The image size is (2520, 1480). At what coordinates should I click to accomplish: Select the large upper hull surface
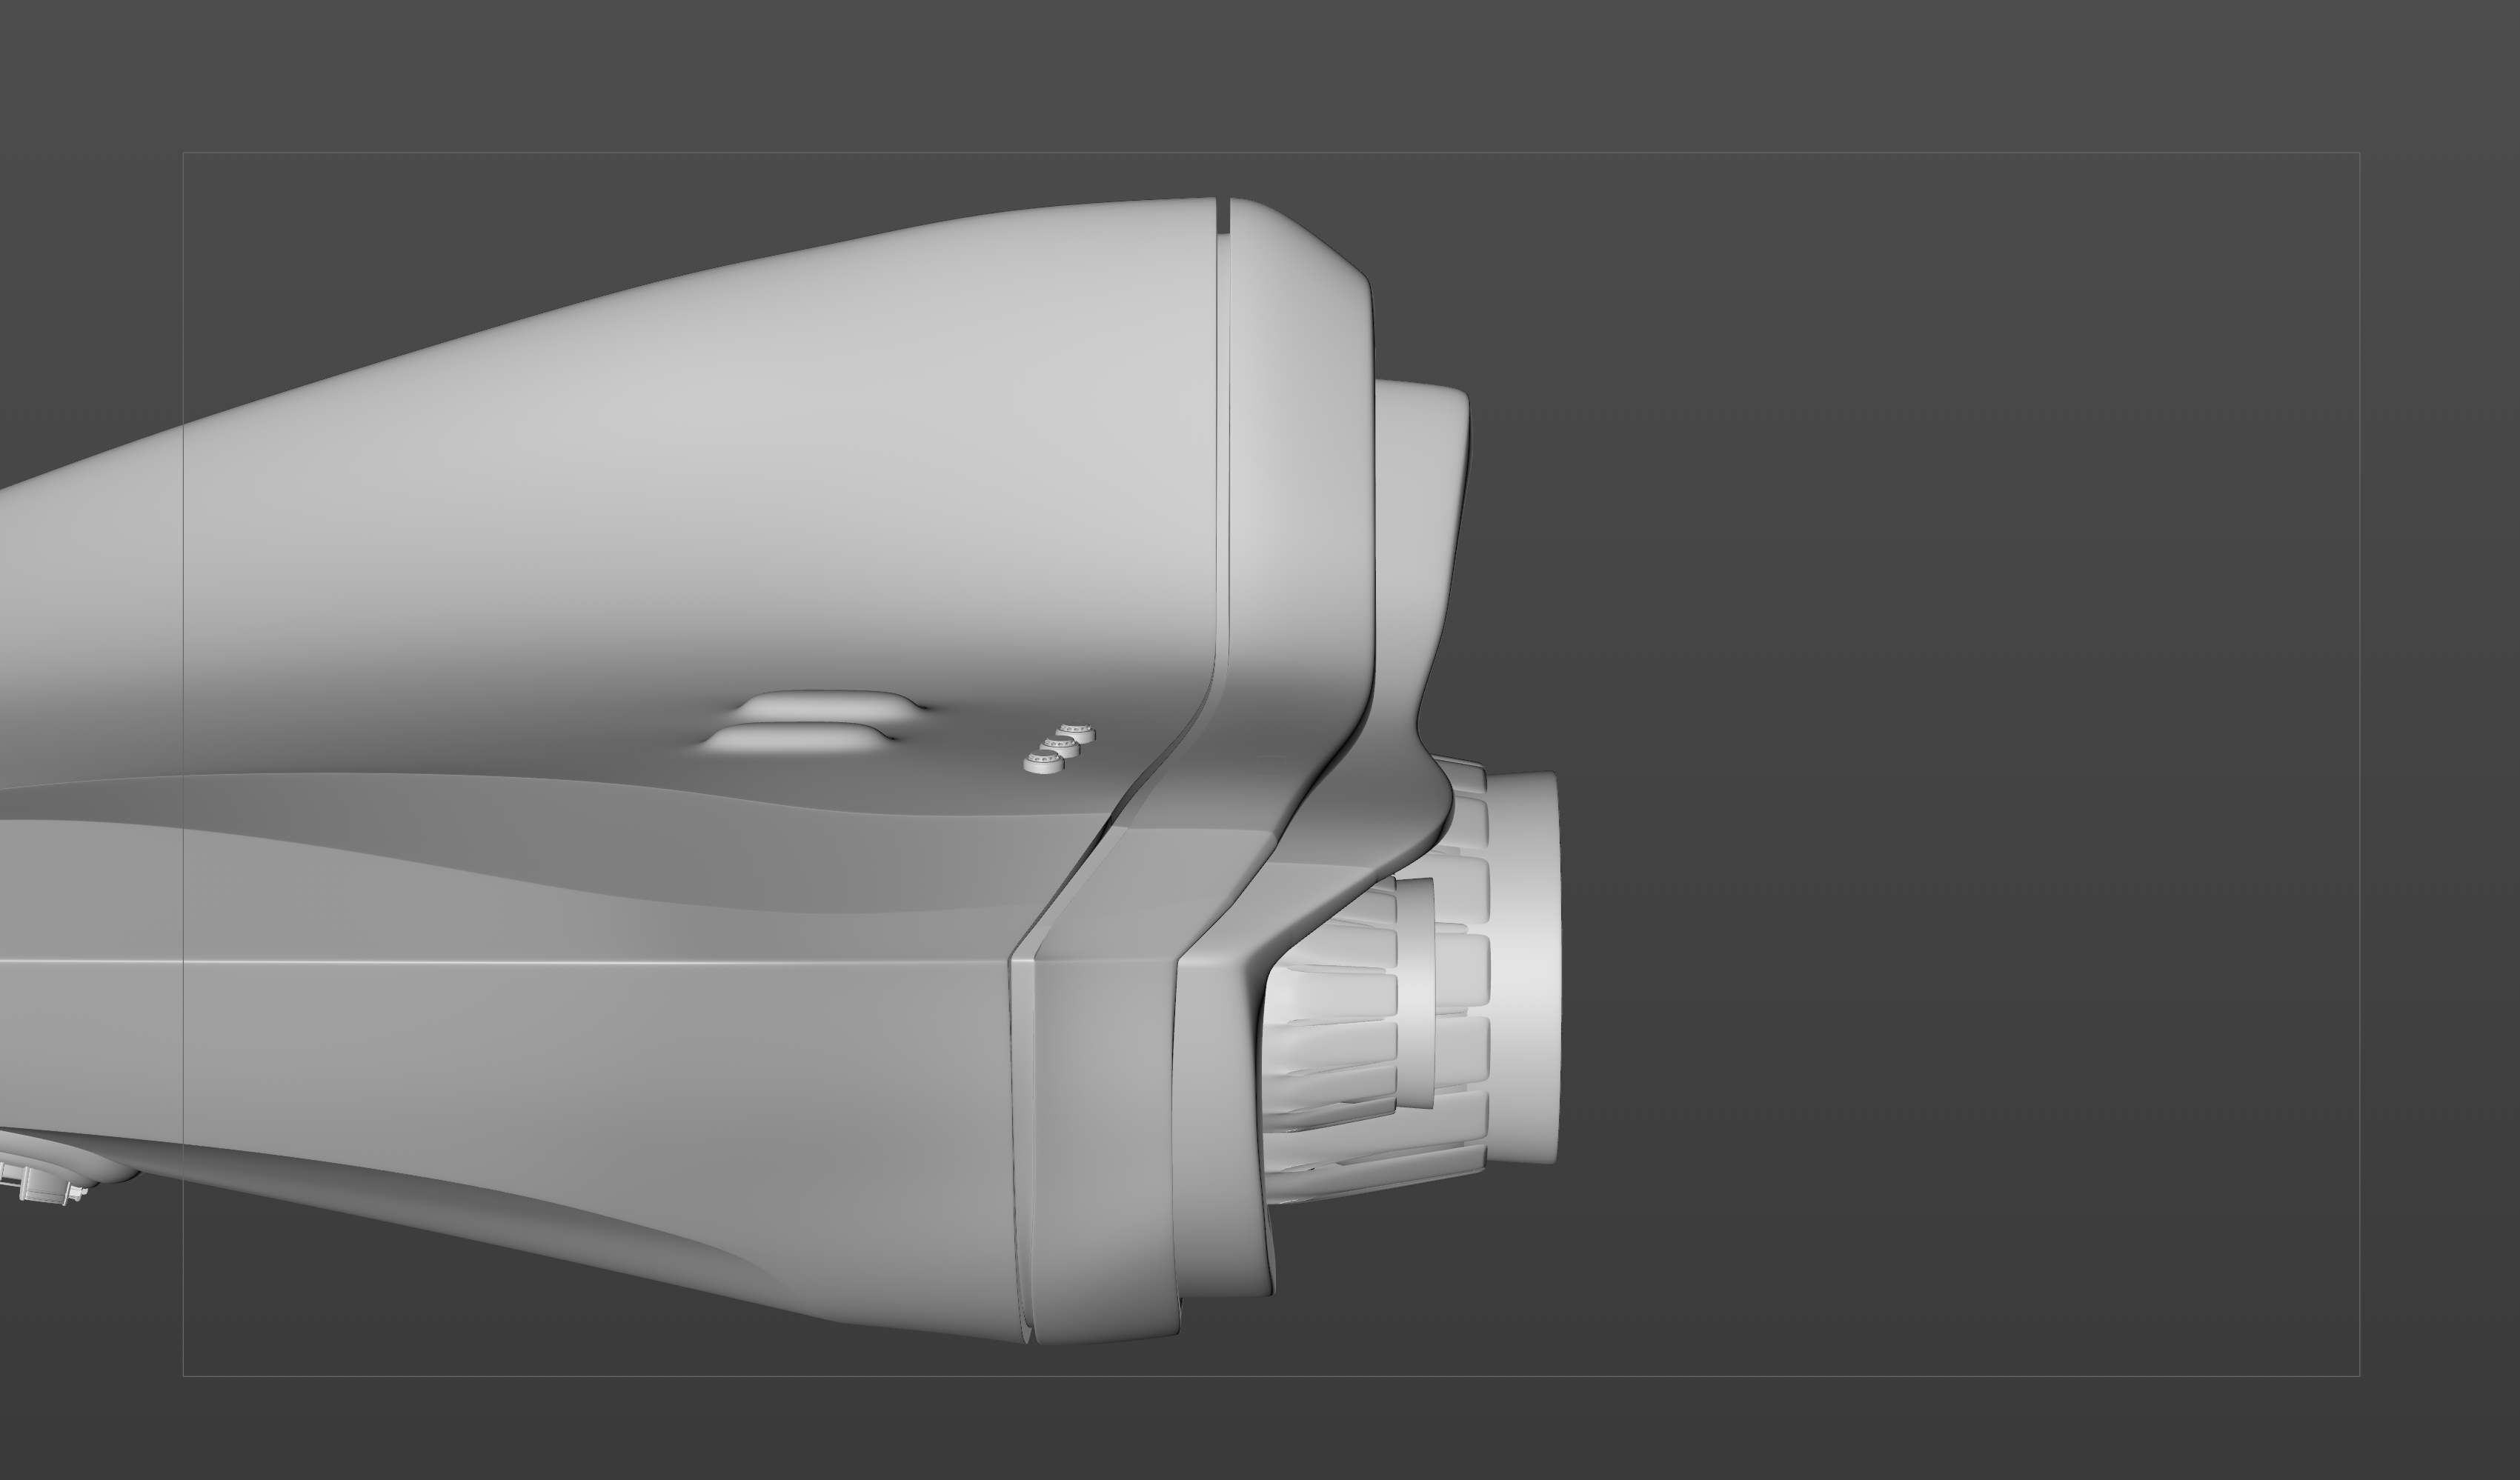700,480
